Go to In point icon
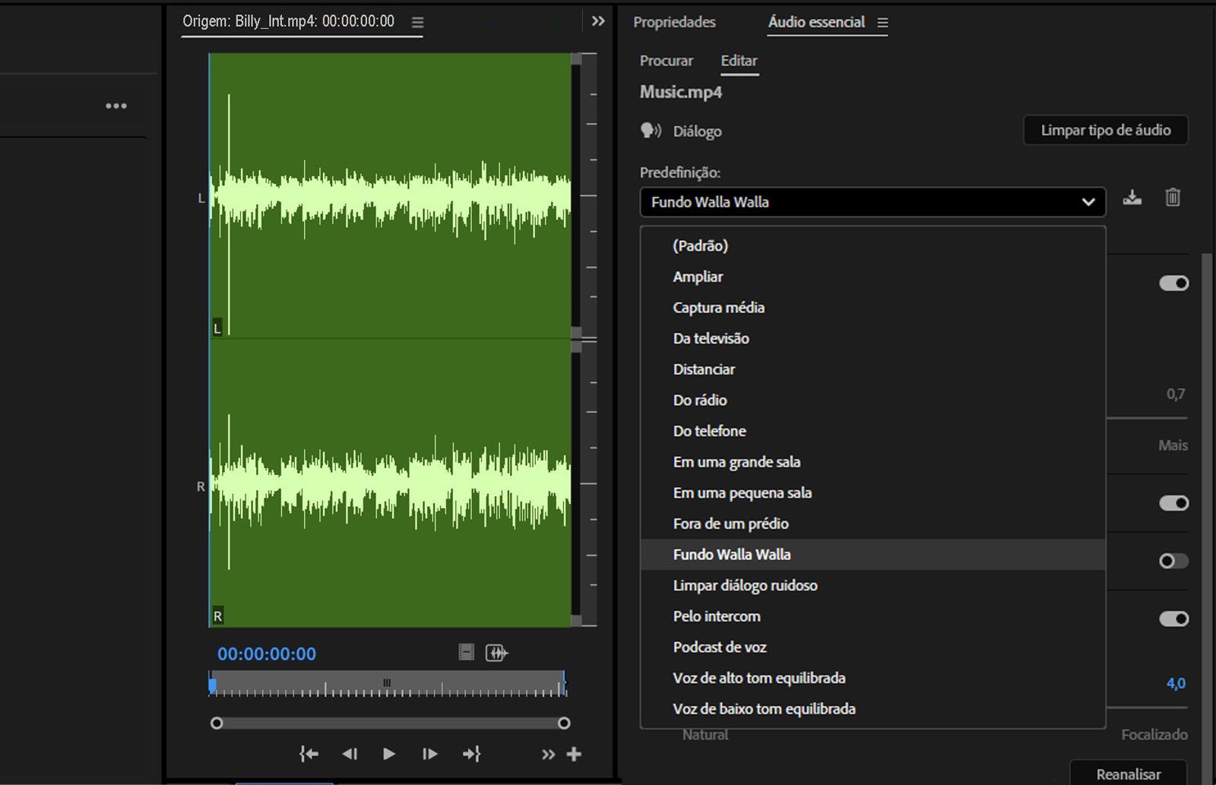 click(309, 754)
